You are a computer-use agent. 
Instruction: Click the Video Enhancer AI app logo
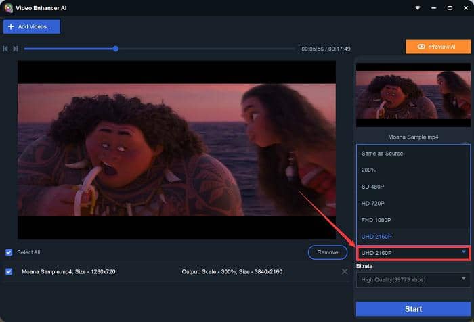pos(8,8)
